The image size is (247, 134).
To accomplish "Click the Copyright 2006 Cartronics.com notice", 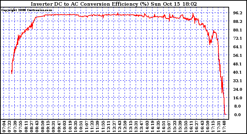I will [26, 10].
